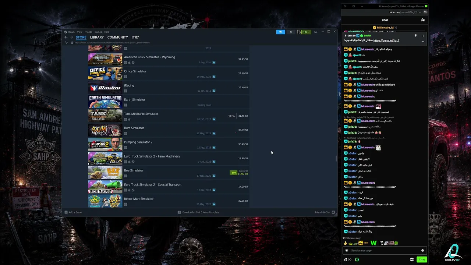Click Pumping Simulator 2 thumbnail
Screen dimensions: 471x265
coord(105,144)
